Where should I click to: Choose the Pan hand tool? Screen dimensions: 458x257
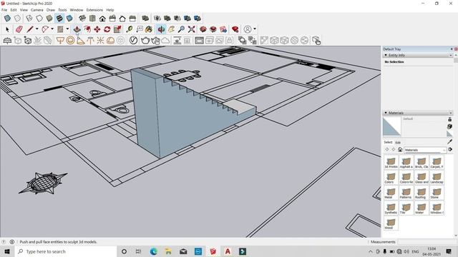pos(171,29)
